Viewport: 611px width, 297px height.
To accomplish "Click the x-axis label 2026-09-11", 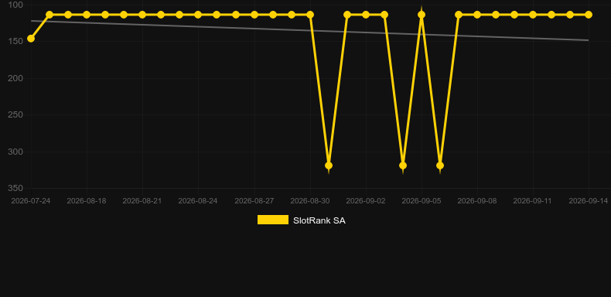I will (x=533, y=201).
